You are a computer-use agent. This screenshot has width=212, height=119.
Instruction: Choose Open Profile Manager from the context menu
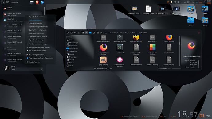tap(37, 40)
